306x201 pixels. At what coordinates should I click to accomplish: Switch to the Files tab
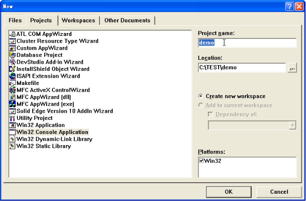(x=15, y=20)
